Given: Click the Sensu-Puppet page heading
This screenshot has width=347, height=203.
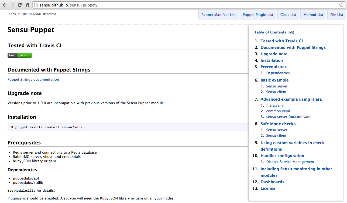Looking at the screenshot, I should point(31,30).
